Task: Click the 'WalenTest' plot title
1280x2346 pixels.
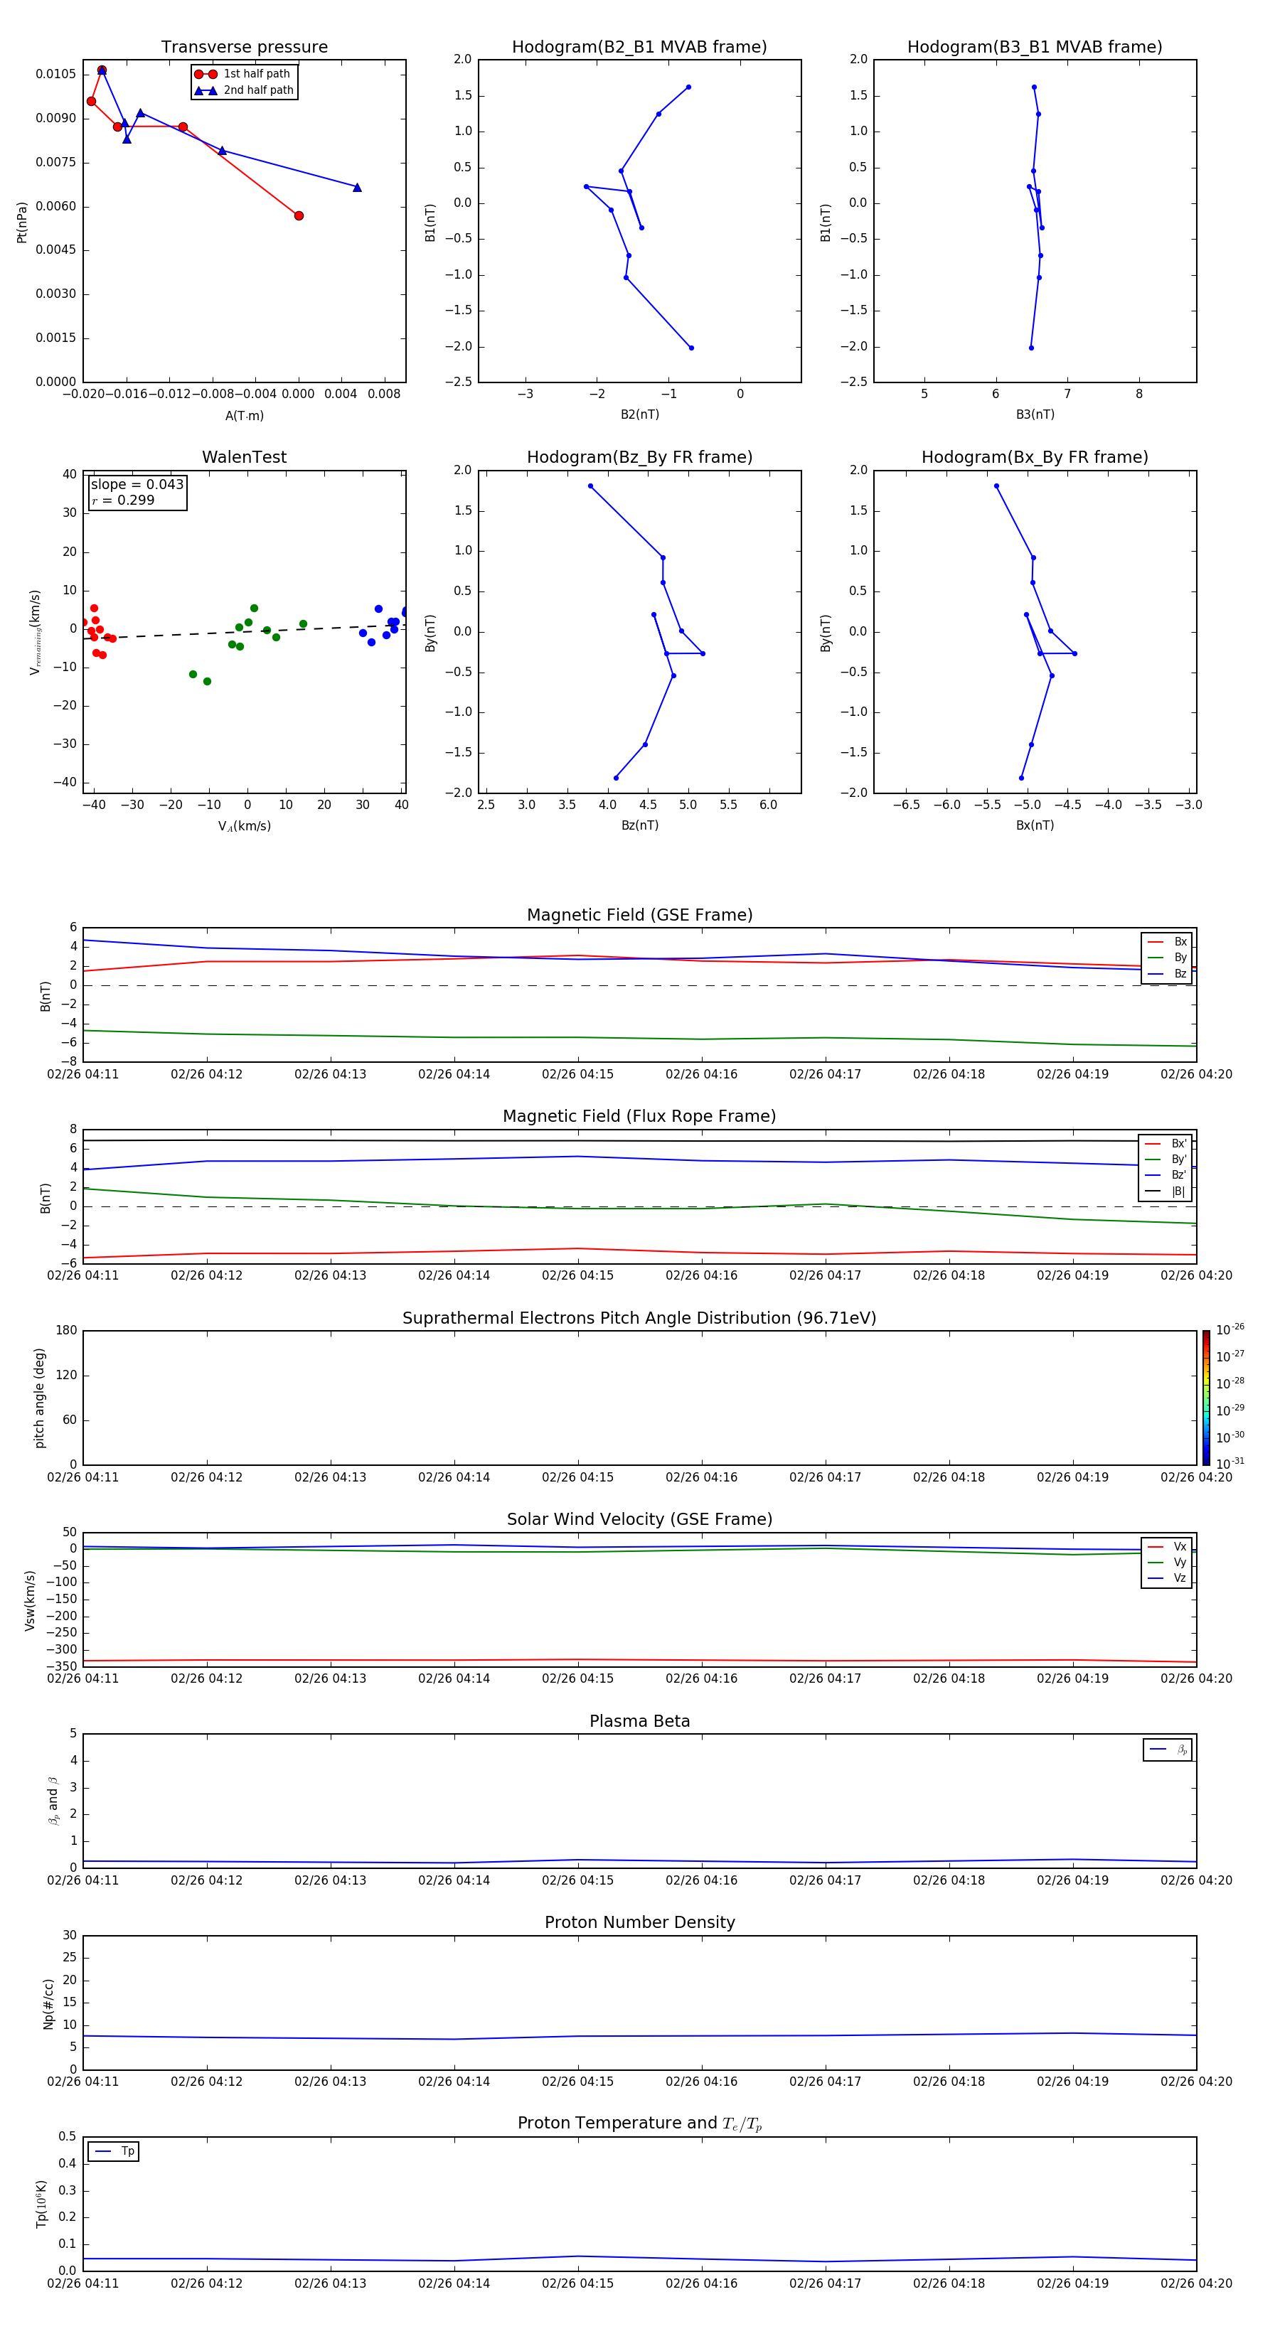Action: (244, 457)
